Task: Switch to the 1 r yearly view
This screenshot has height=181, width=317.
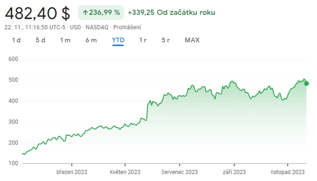Action: point(143,40)
